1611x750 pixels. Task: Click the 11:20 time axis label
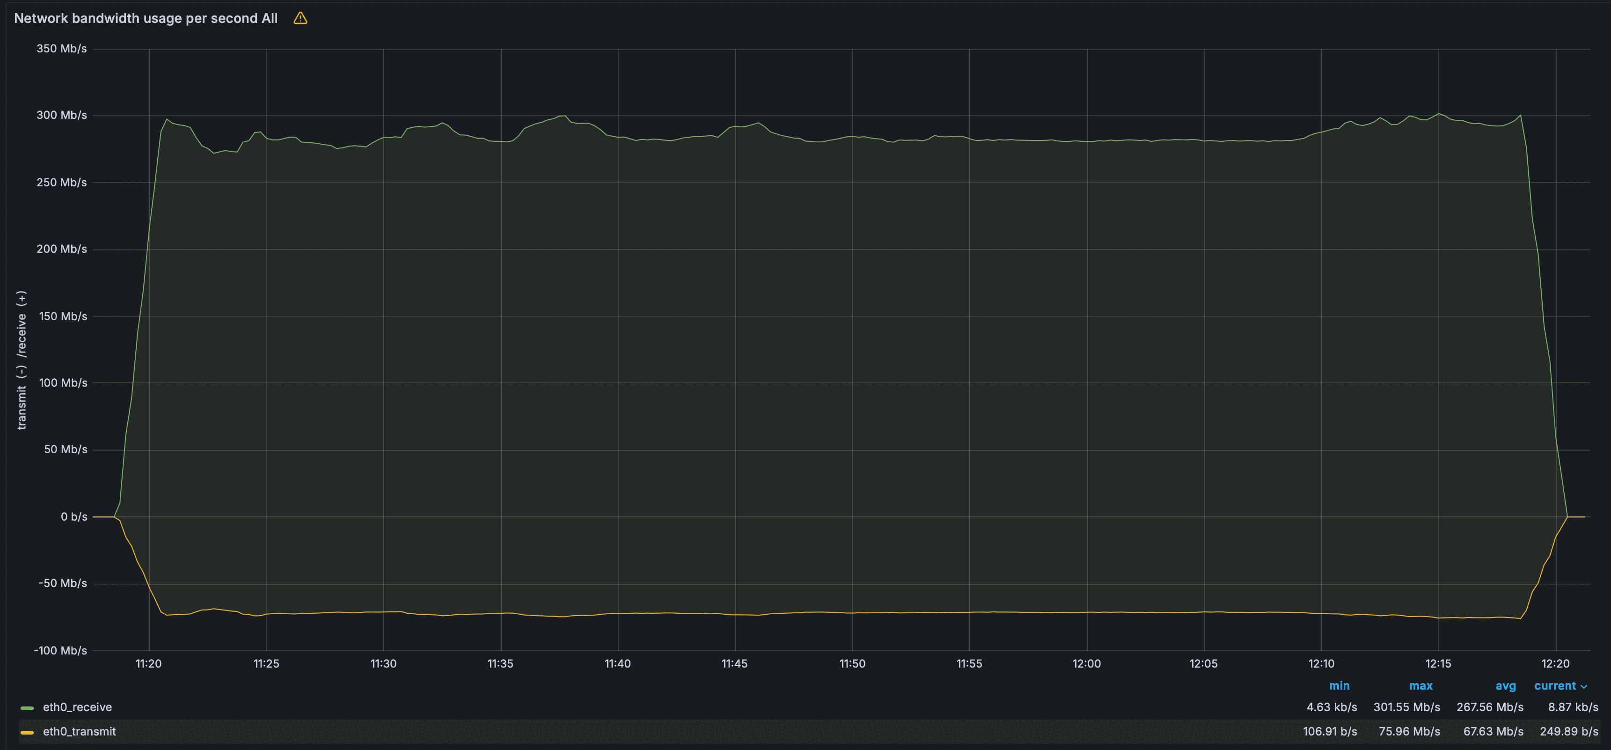(x=148, y=664)
